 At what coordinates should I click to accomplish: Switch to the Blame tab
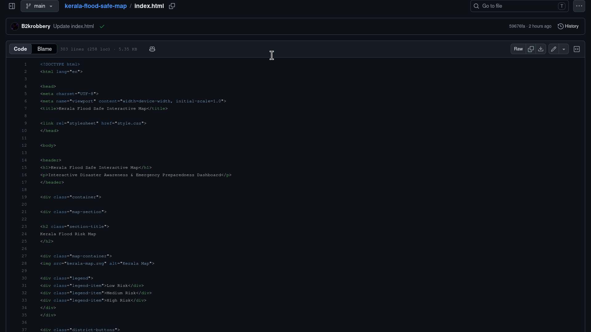coord(44,49)
